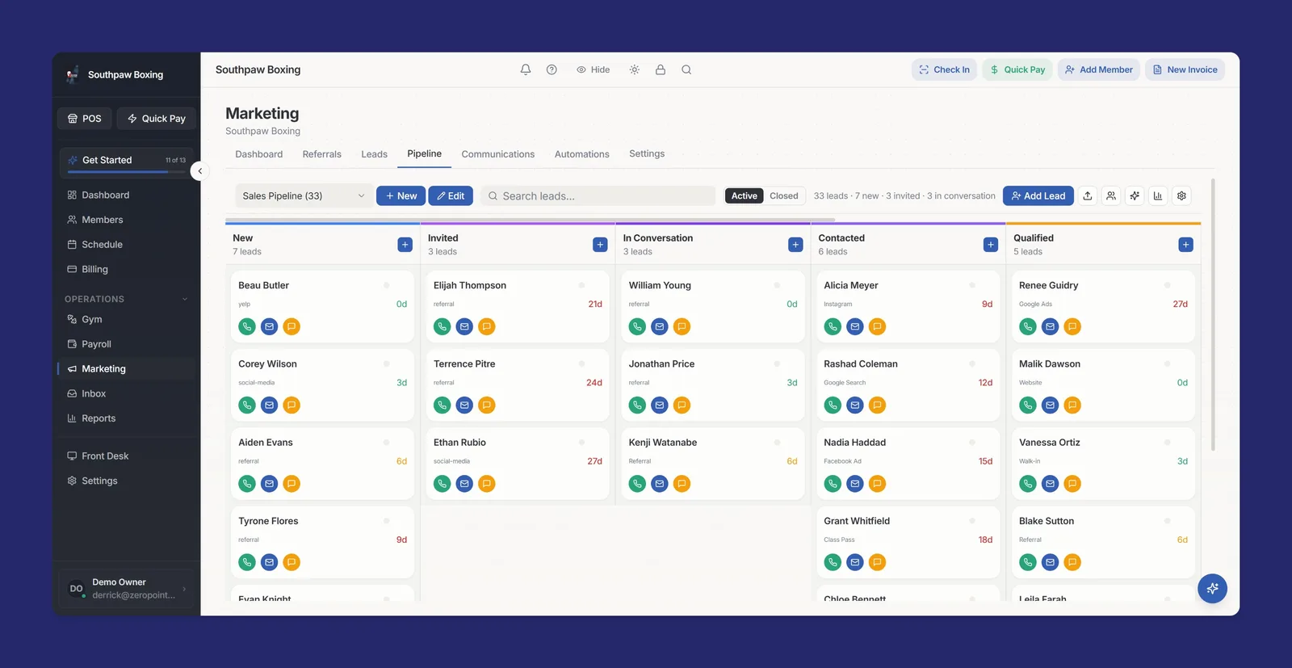Add a lead to Contacted column plus

click(991, 245)
